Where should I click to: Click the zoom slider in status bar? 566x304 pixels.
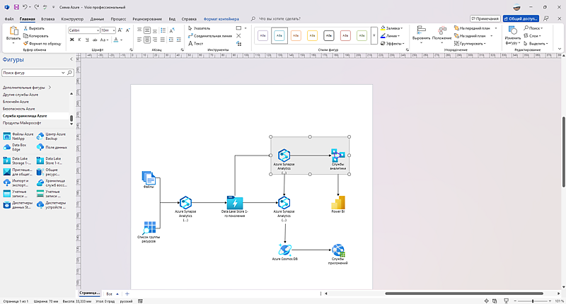533,300
